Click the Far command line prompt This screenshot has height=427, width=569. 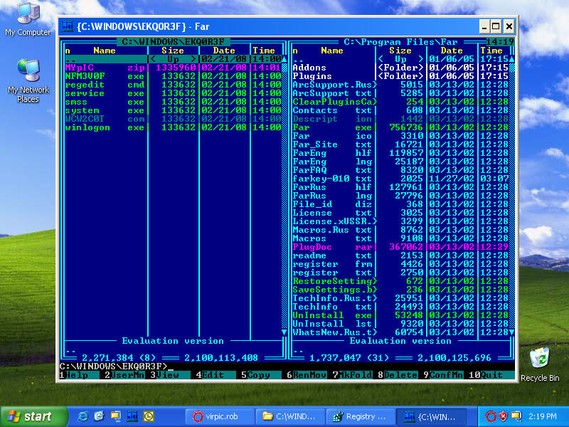[287, 366]
